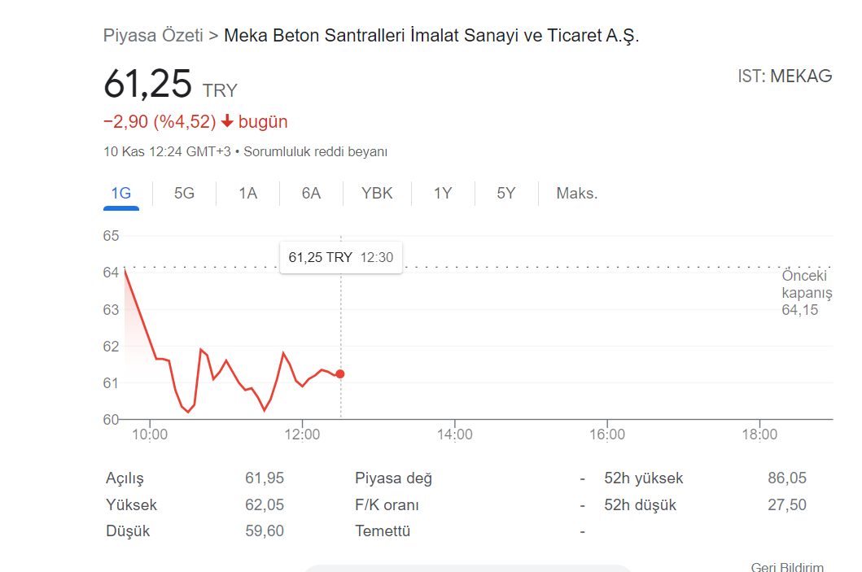Open the 1A chart period
This screenshot has width=862, height=572.
248,194
